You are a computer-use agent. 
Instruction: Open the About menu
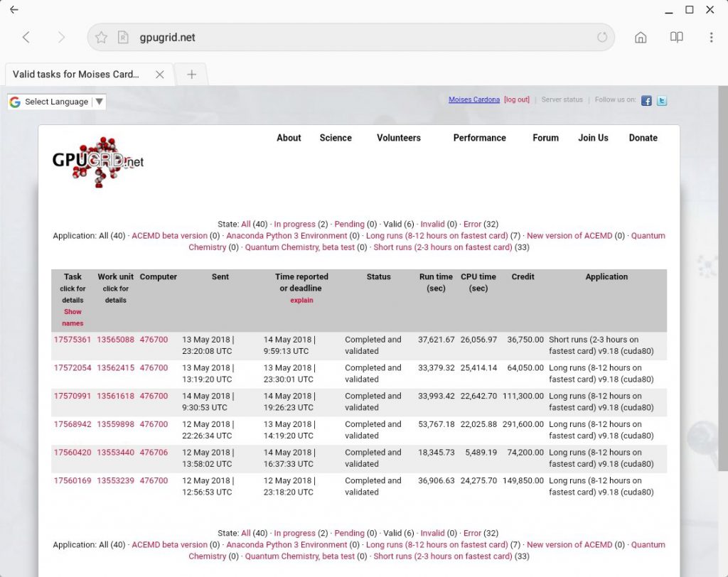point(289,138)
